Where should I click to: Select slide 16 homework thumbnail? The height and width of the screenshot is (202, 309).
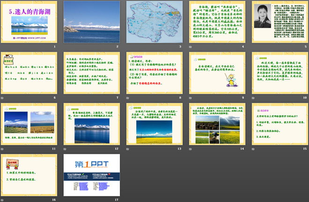tap(29, 175)
